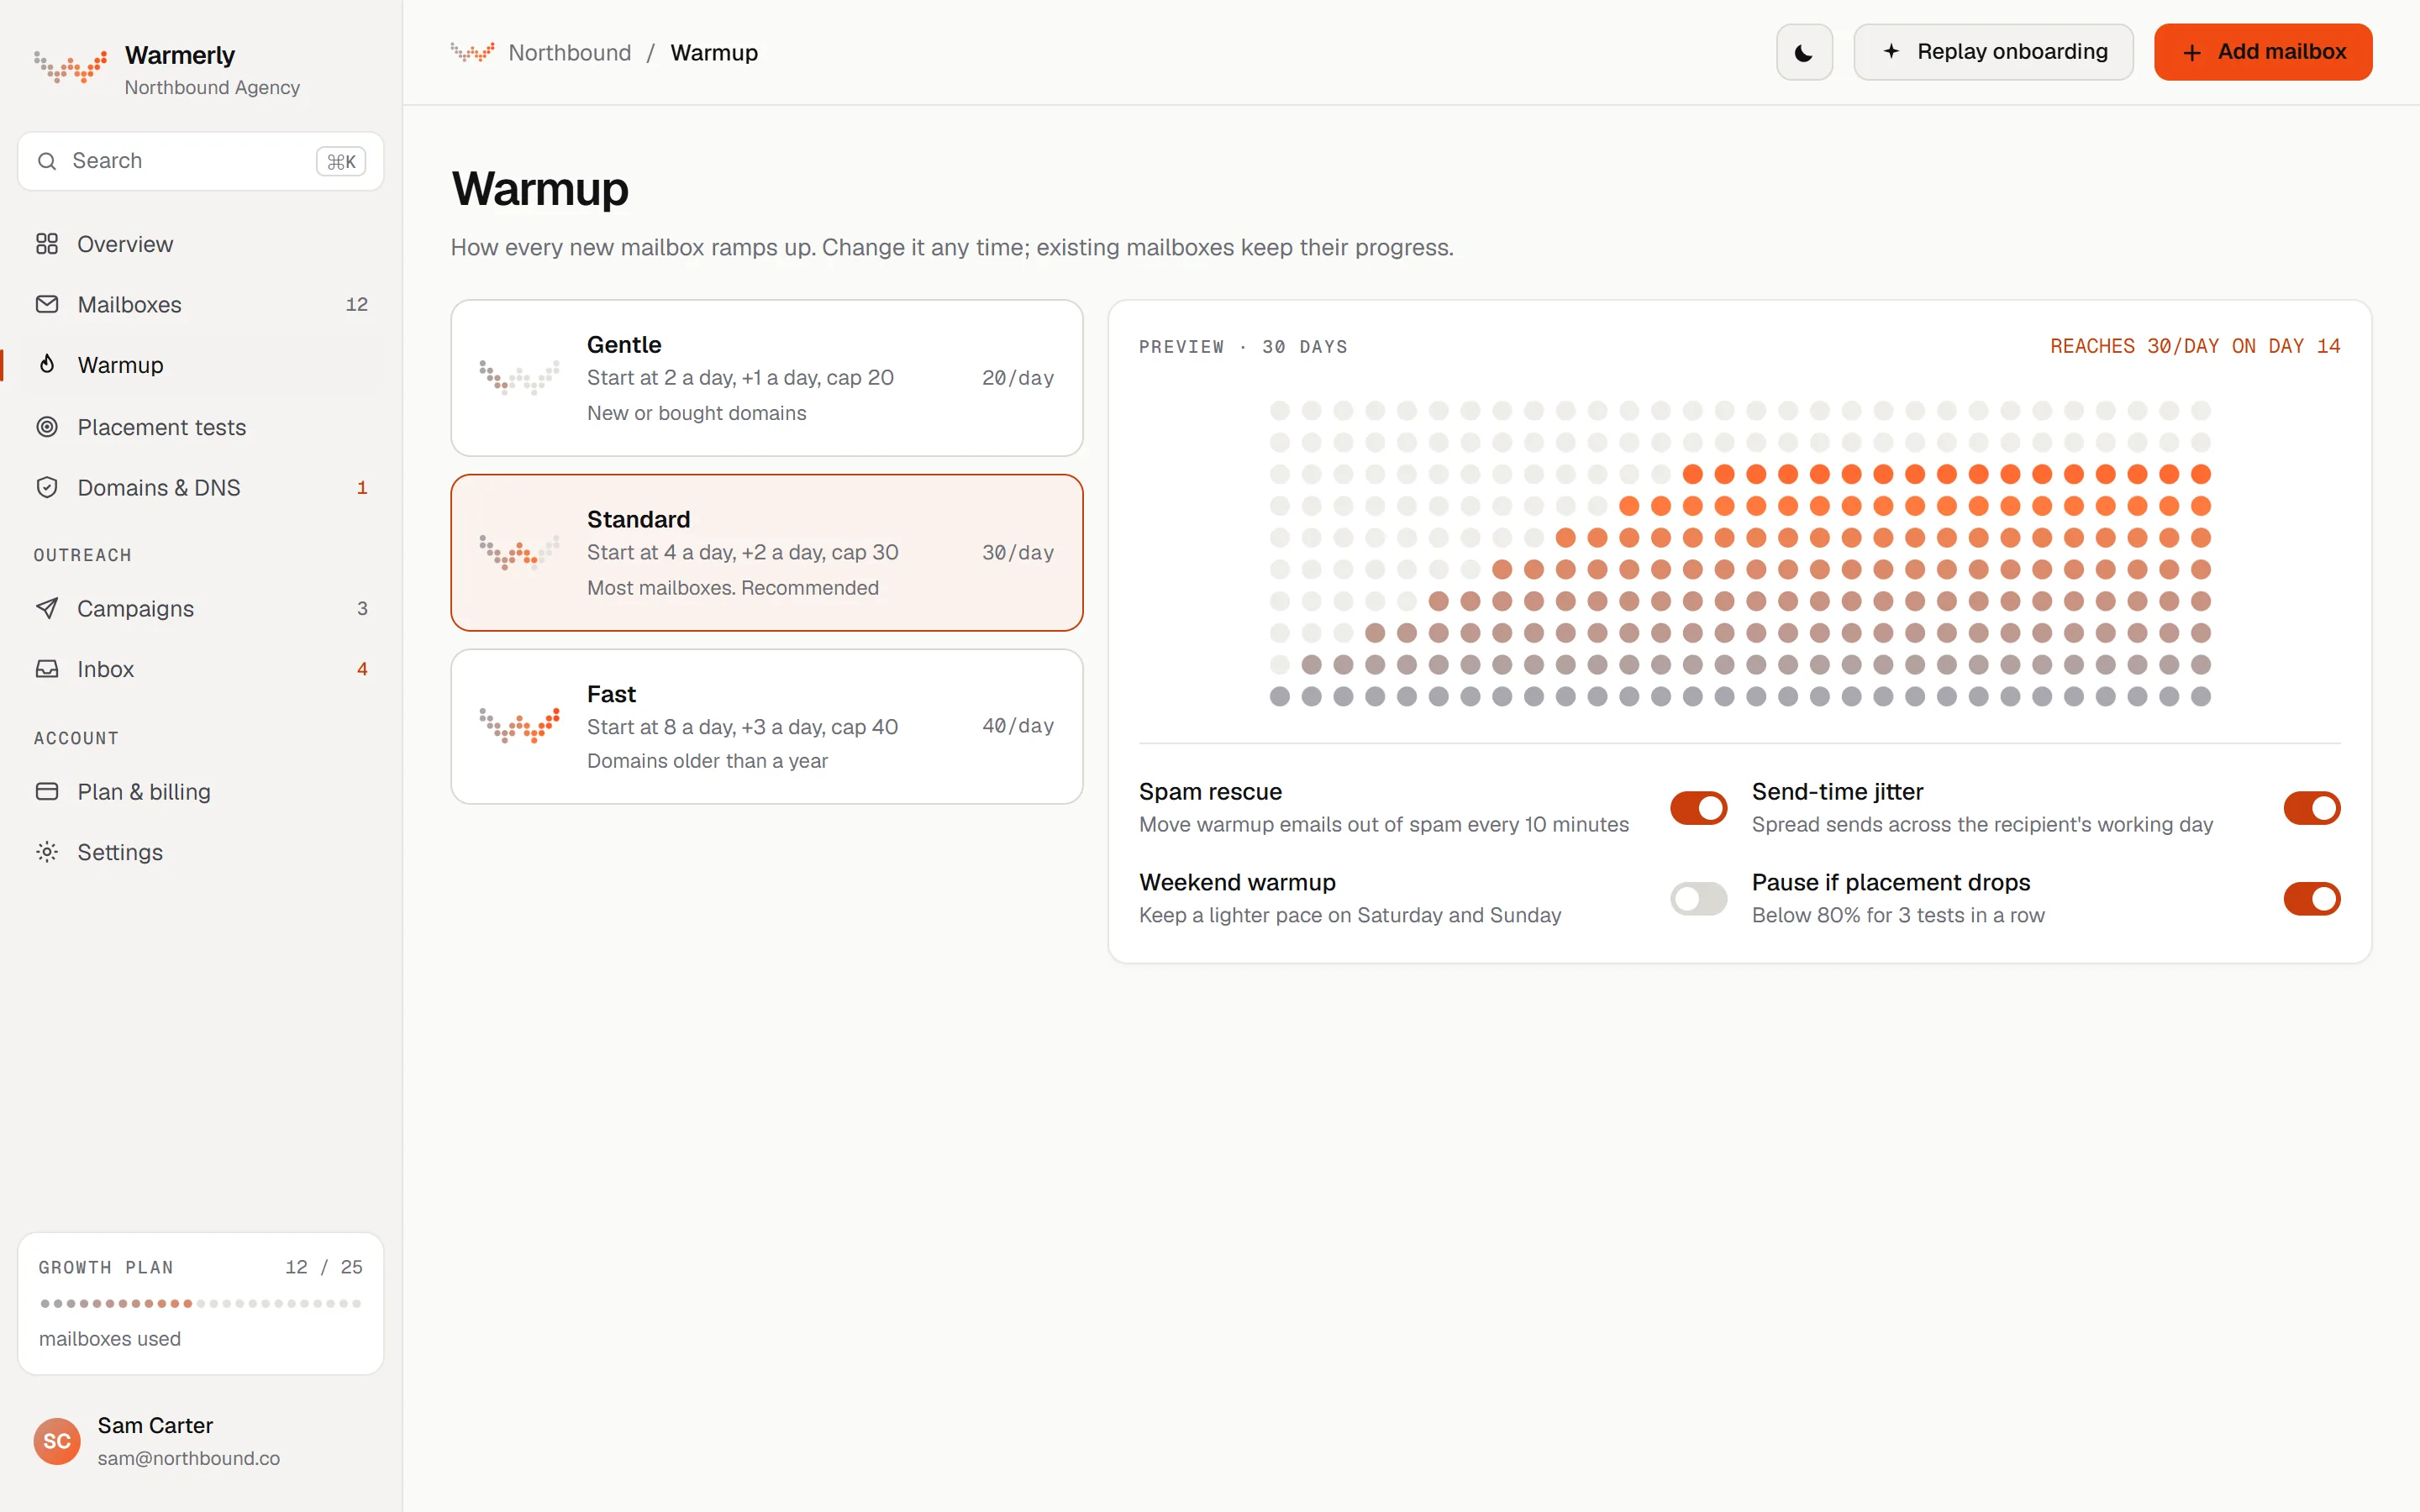
Task: Click the Overview grid icon
Action: (x=47, y=244)
